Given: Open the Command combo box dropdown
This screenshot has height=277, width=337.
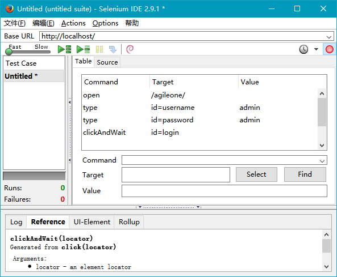Looking at the screenshot, I should tap(322, 161).
